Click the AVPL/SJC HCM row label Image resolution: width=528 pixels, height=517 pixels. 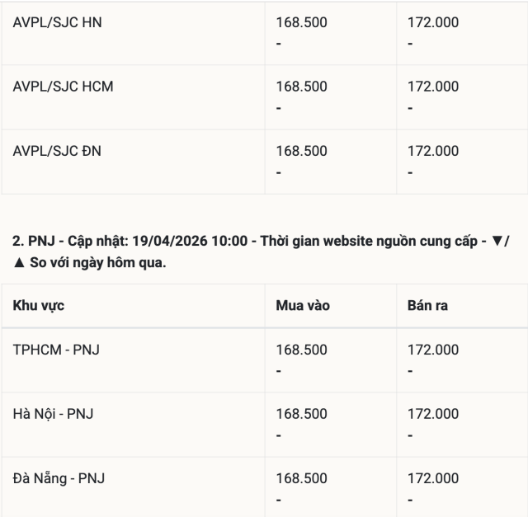(64, 87)
